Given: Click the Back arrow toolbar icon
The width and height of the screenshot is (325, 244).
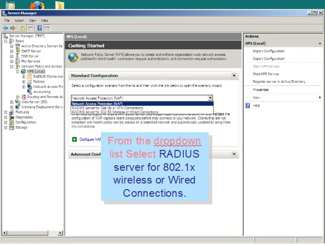Looking at the screenshot, I should pyautogui.click(x=6, y=28).
